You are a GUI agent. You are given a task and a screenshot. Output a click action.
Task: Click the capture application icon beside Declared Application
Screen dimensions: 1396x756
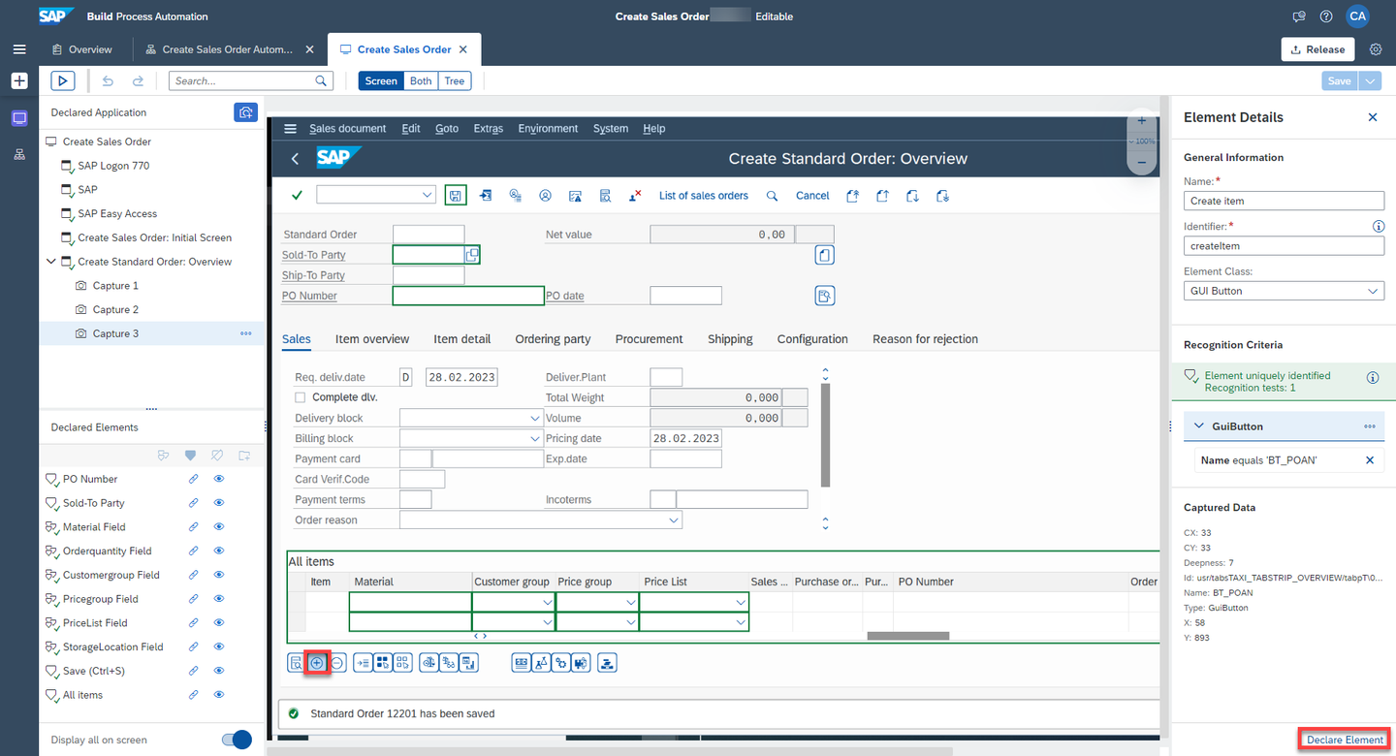246,112
